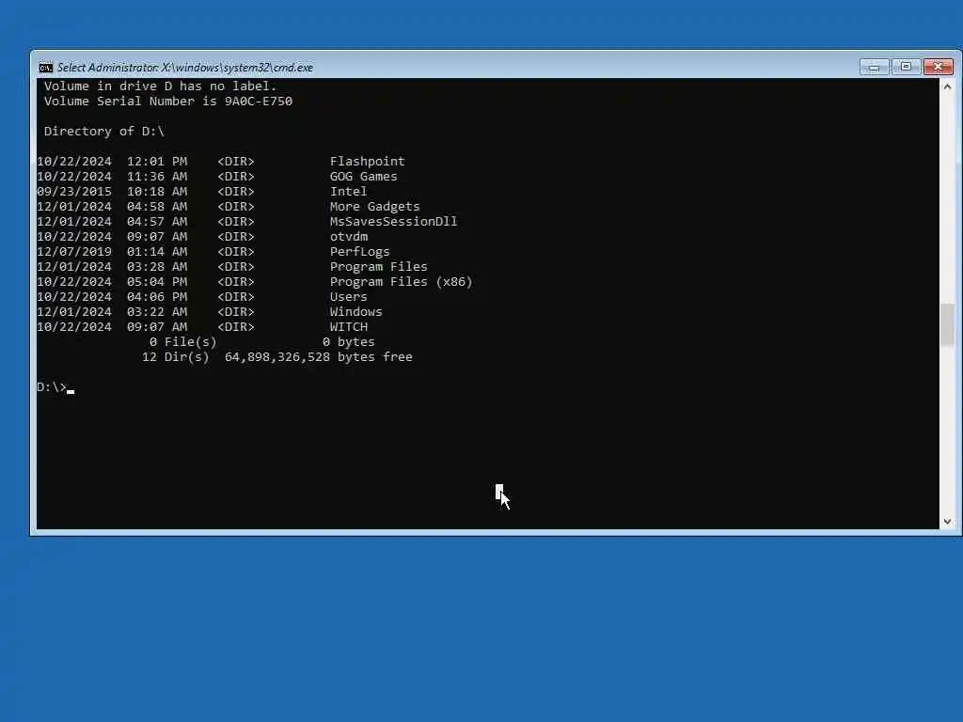Viewport: 963px width, 722px height.
Task: Click the 'Program Files' directory dated 12/01/2024
Action: coord(378,267)
